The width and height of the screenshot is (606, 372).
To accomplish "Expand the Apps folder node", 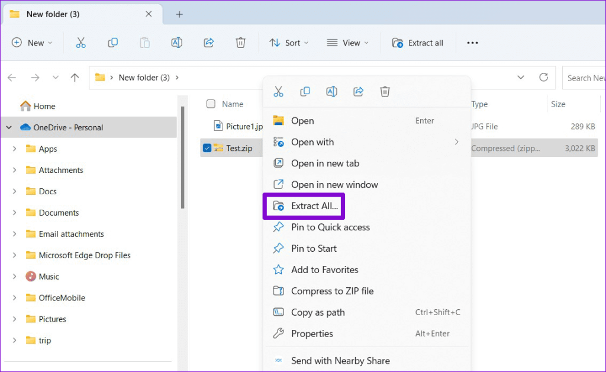I will coord(14,149).
